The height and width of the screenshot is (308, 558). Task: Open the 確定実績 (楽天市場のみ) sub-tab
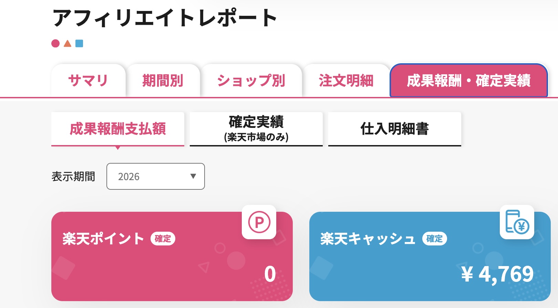[256, 129]
